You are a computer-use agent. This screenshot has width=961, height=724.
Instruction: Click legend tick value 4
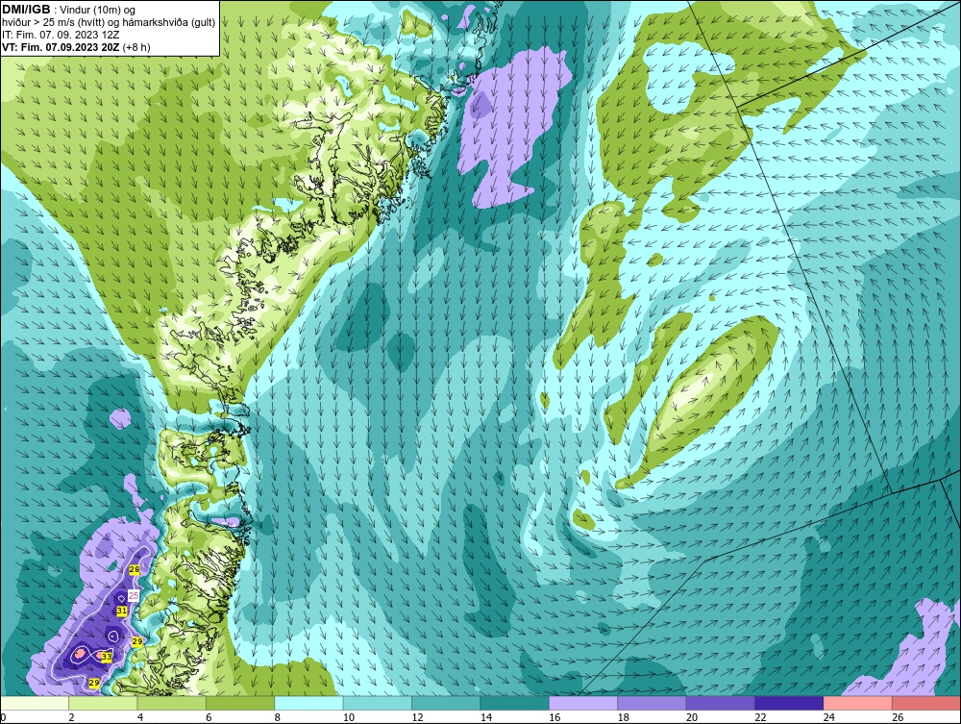[140, 717]
